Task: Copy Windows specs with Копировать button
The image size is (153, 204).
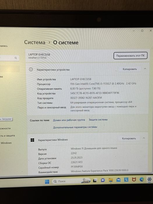Action: pos(129,138)
